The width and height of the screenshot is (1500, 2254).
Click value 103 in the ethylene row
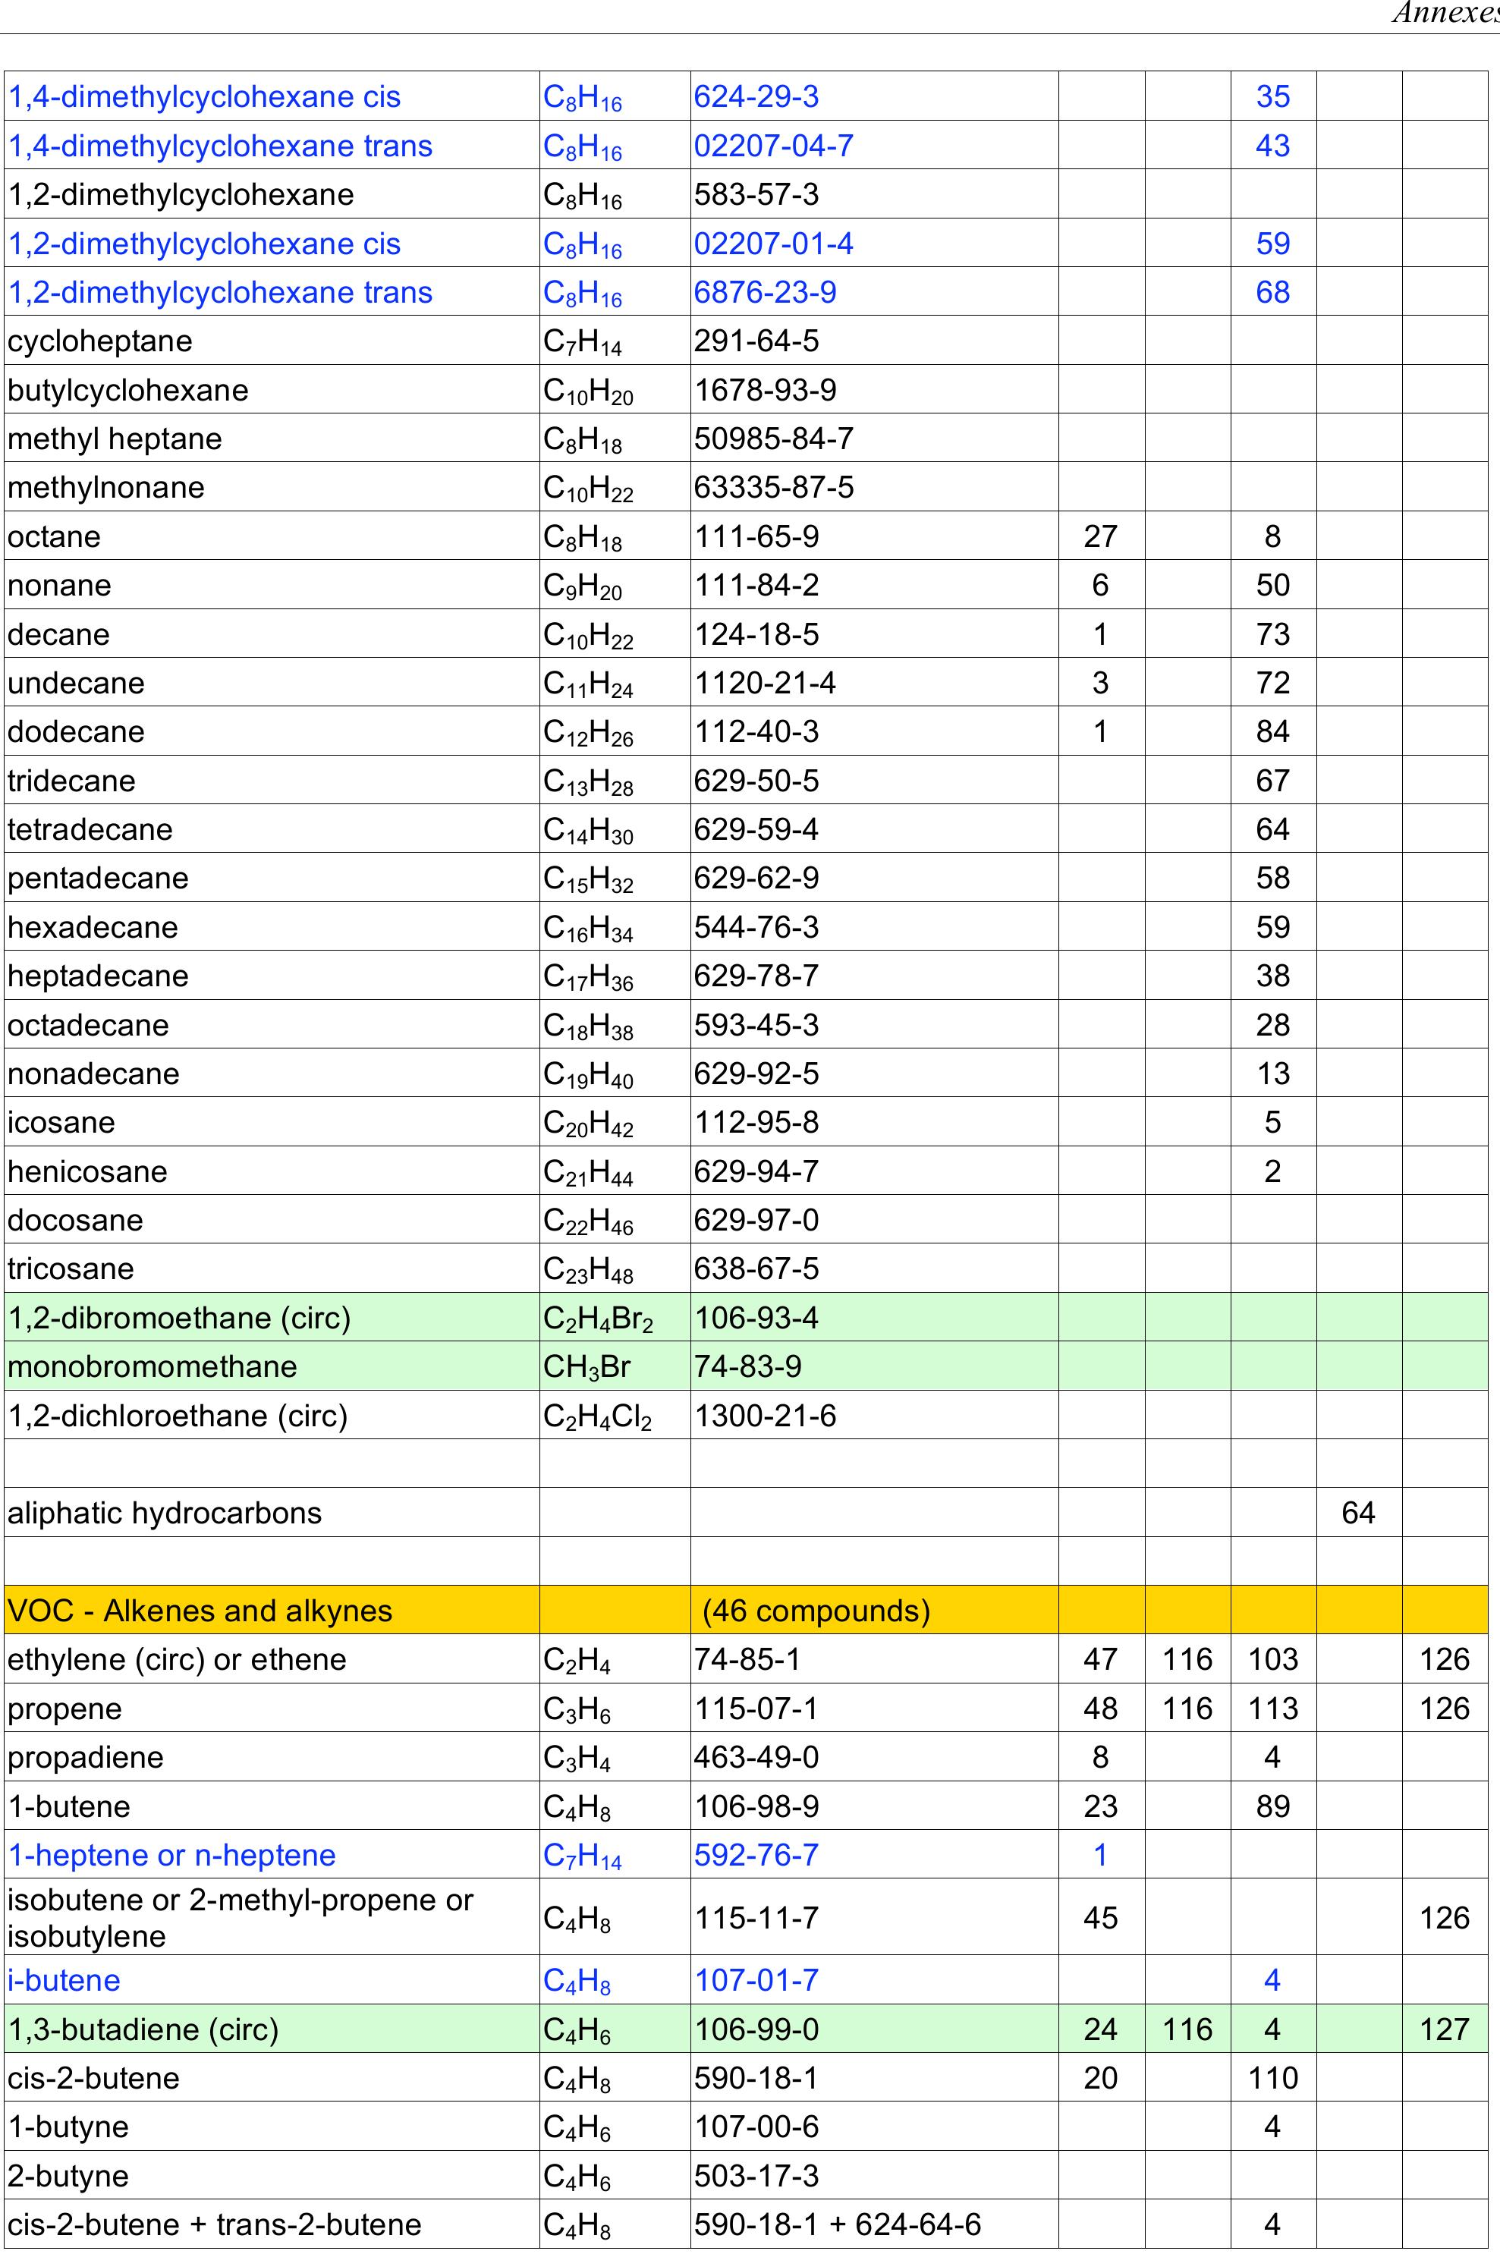click(1272, 1660)
